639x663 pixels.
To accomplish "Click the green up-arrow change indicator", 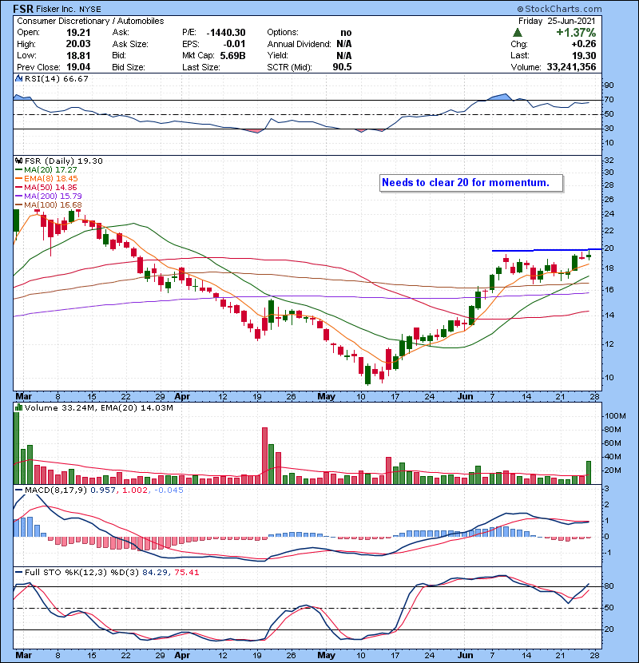I will pos(518,32).
